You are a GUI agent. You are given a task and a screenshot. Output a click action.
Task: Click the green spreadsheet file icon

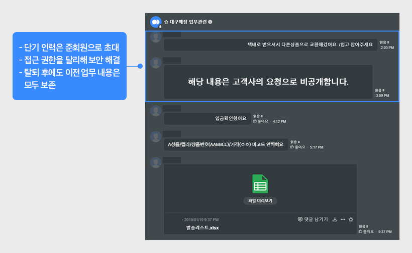click(x=260, y=184)
